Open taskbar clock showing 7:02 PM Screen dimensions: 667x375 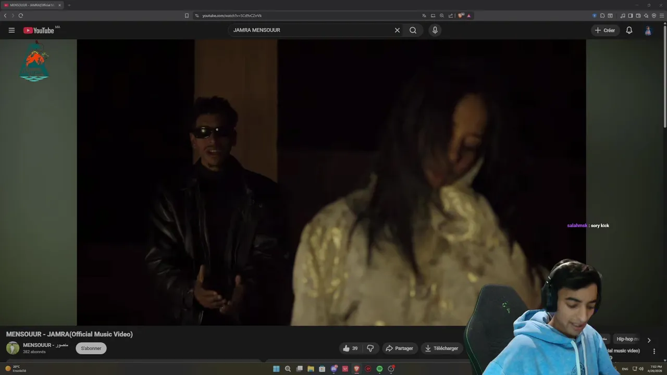(x=656, y=369)
